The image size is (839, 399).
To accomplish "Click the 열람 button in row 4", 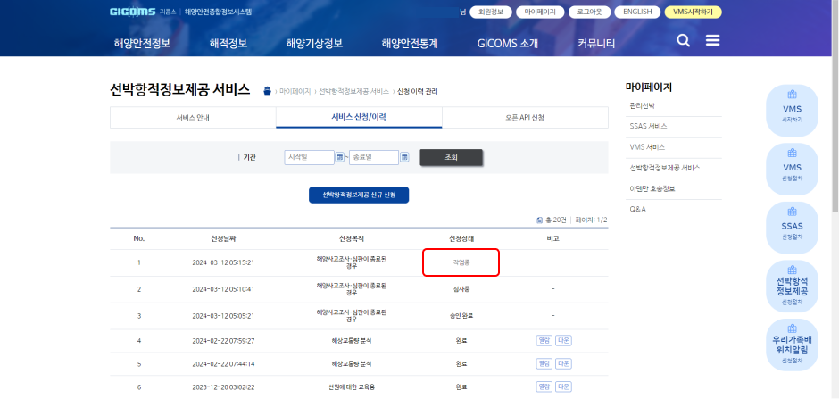I will (544, 340).
